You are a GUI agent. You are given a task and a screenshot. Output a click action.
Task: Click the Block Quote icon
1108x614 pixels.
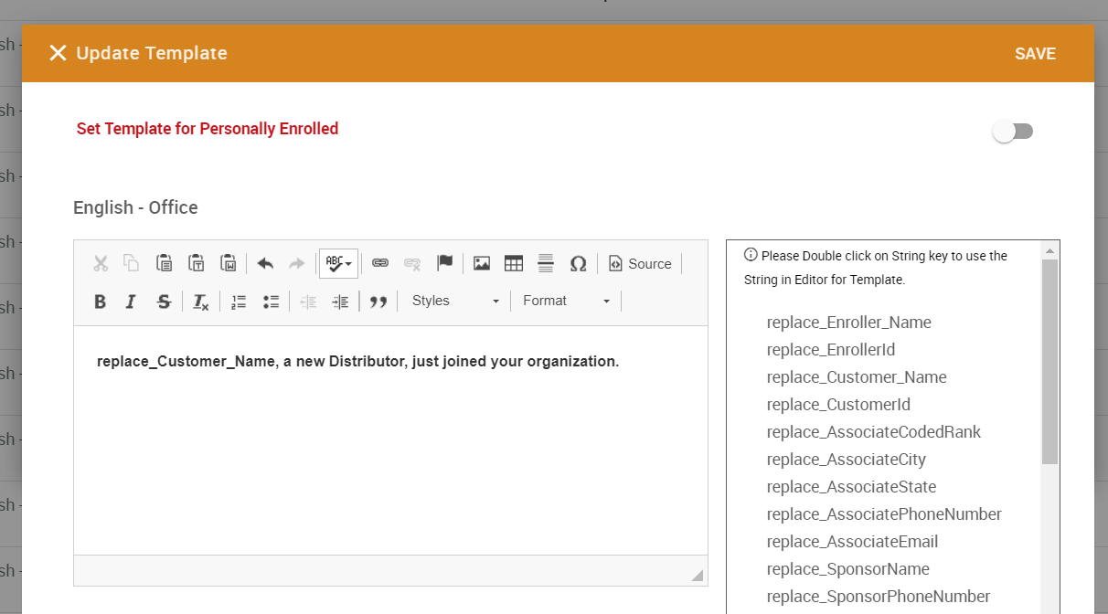(x=378, y=302)
